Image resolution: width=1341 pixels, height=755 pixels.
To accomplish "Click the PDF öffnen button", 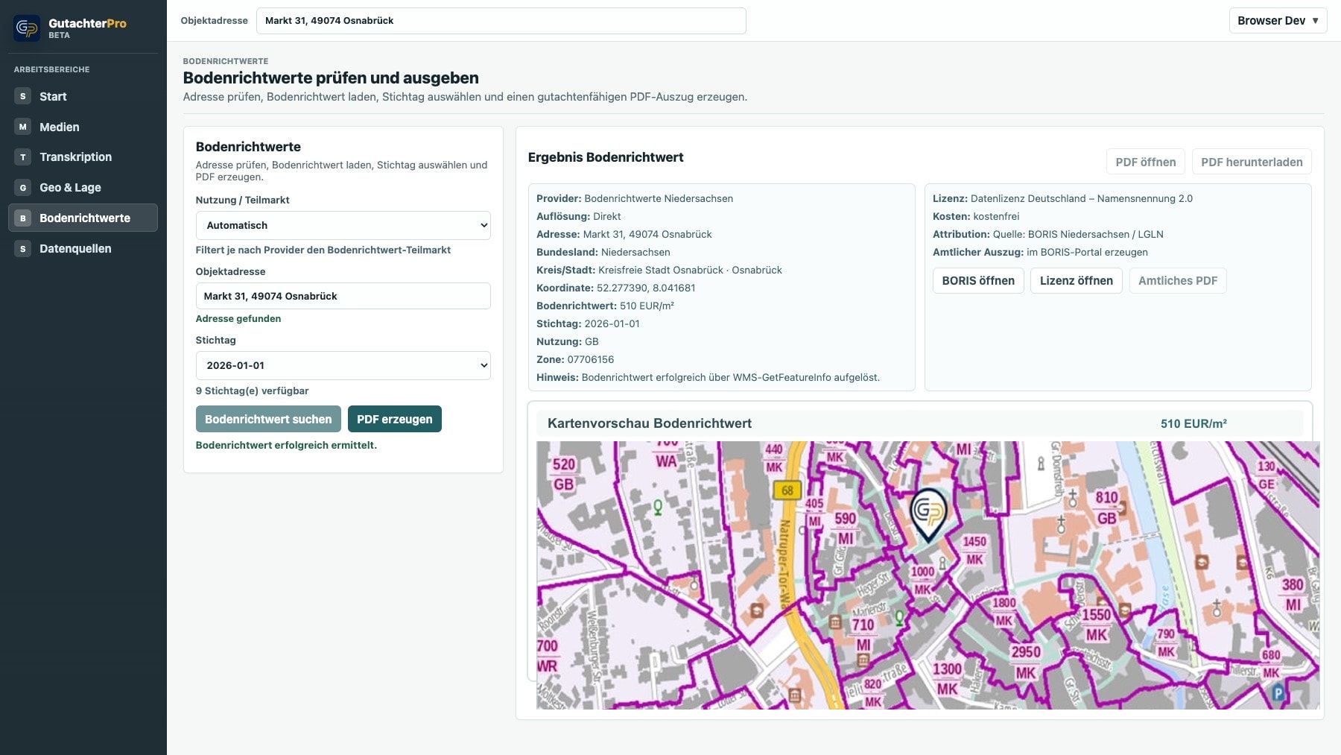I will tap(1146, 162).
